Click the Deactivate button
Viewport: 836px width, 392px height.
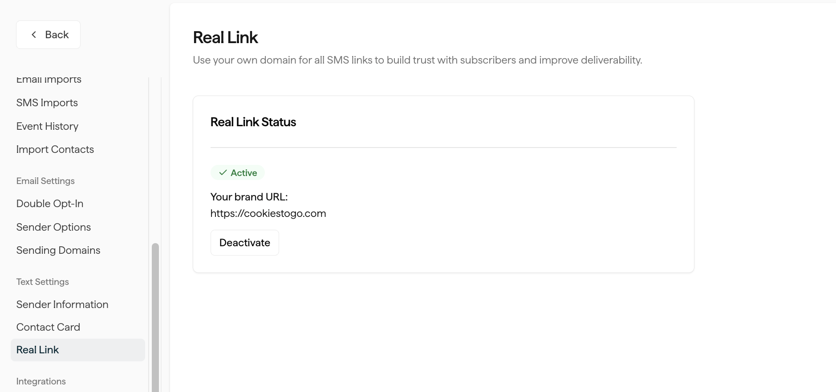244,243
